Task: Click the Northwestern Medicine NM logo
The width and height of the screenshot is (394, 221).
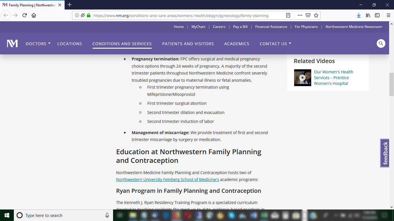Action: 12,43
